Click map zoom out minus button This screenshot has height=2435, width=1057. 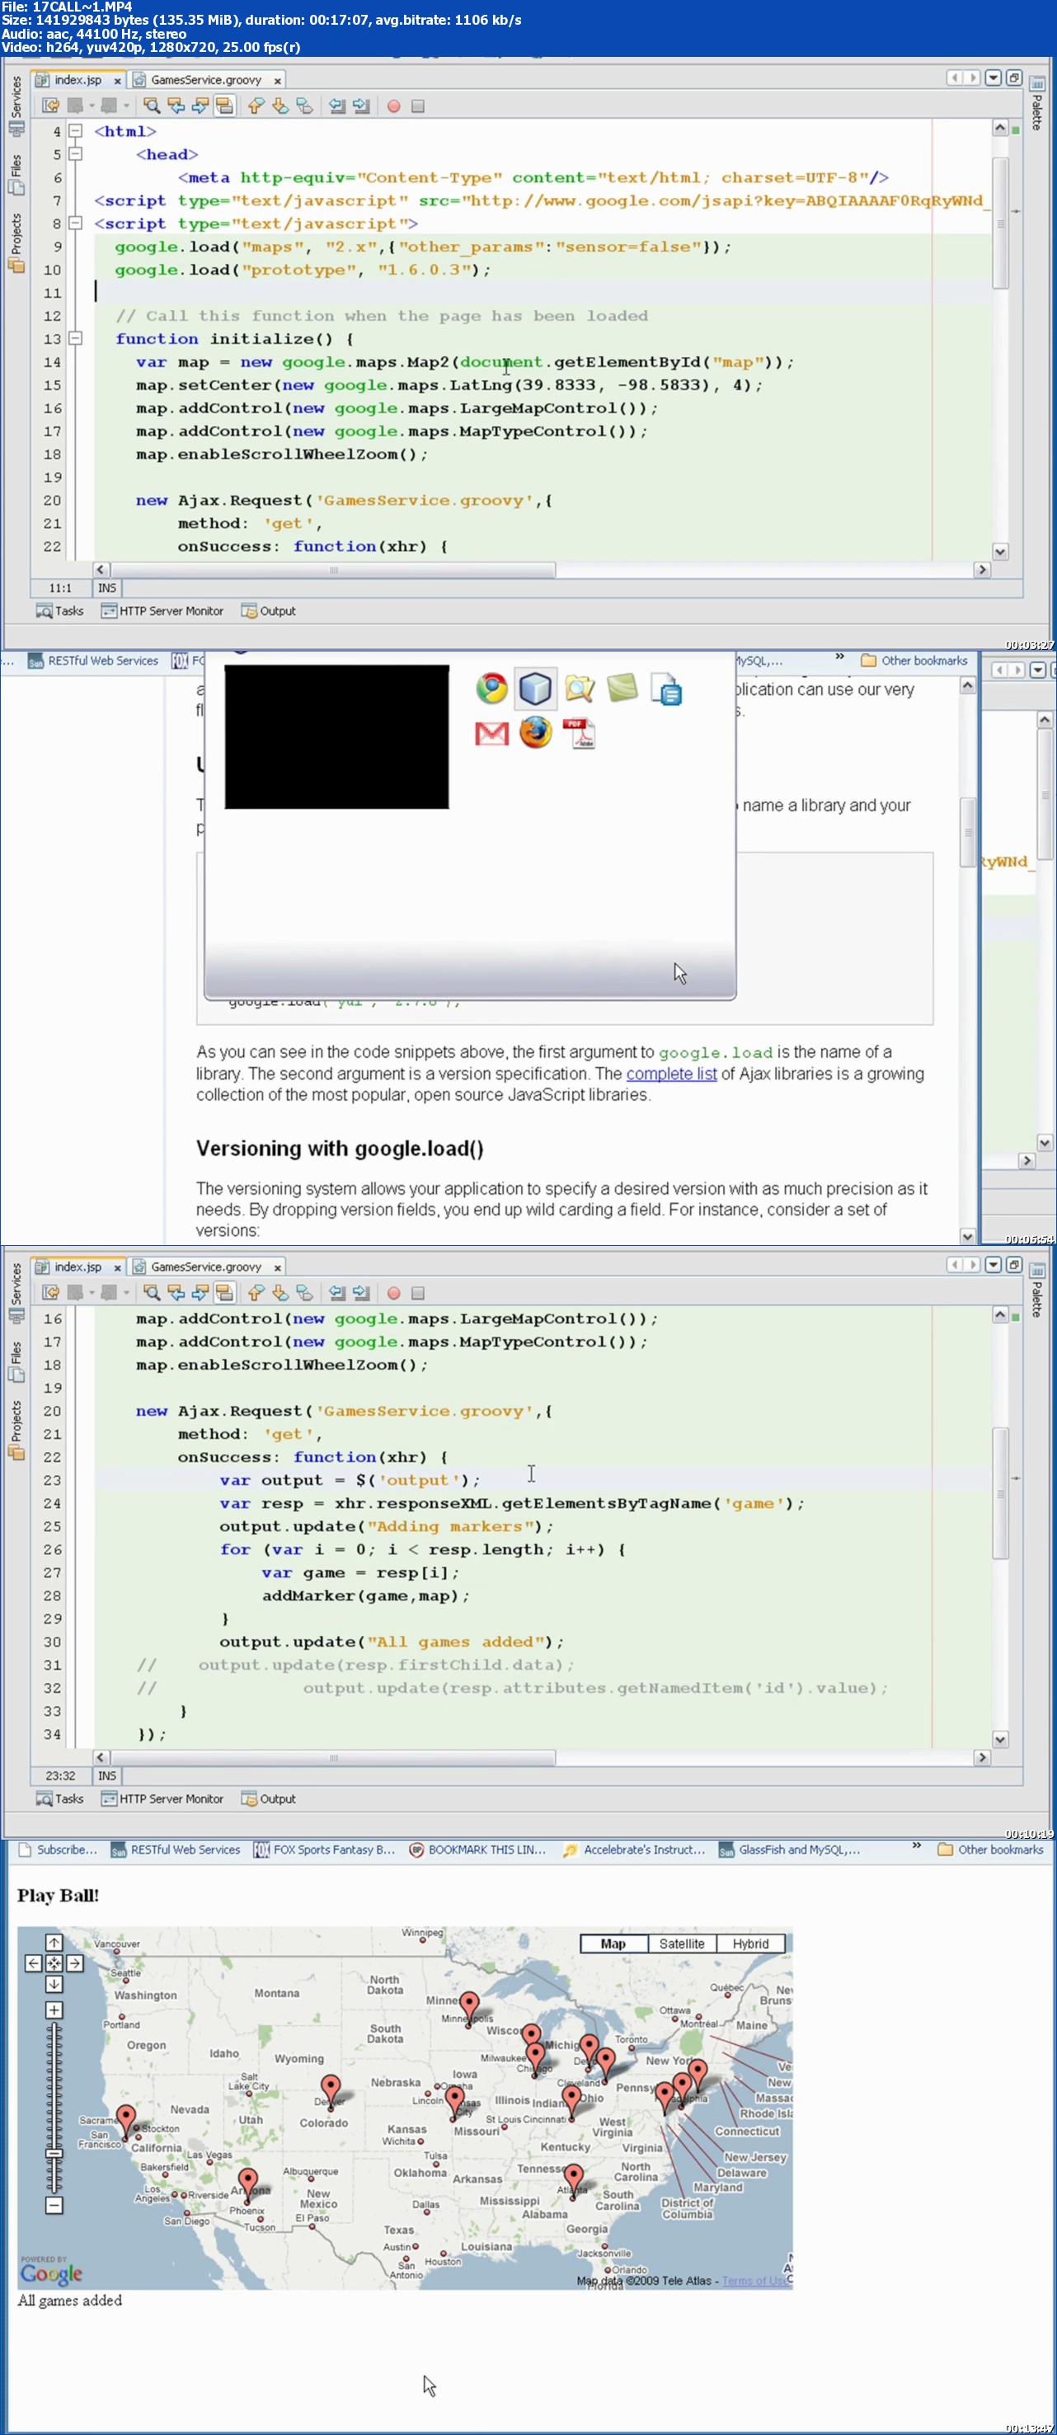coord(54,2205)
